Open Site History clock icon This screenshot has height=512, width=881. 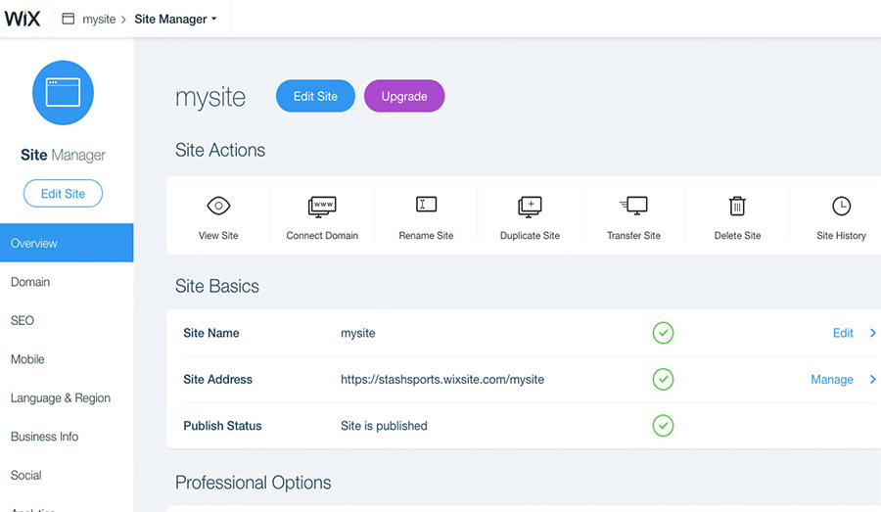(x=841, y=206)
